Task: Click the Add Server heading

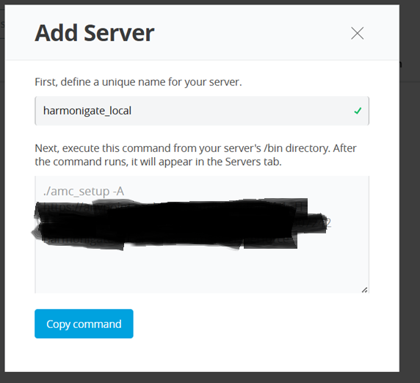Action: tap(95, 33)
